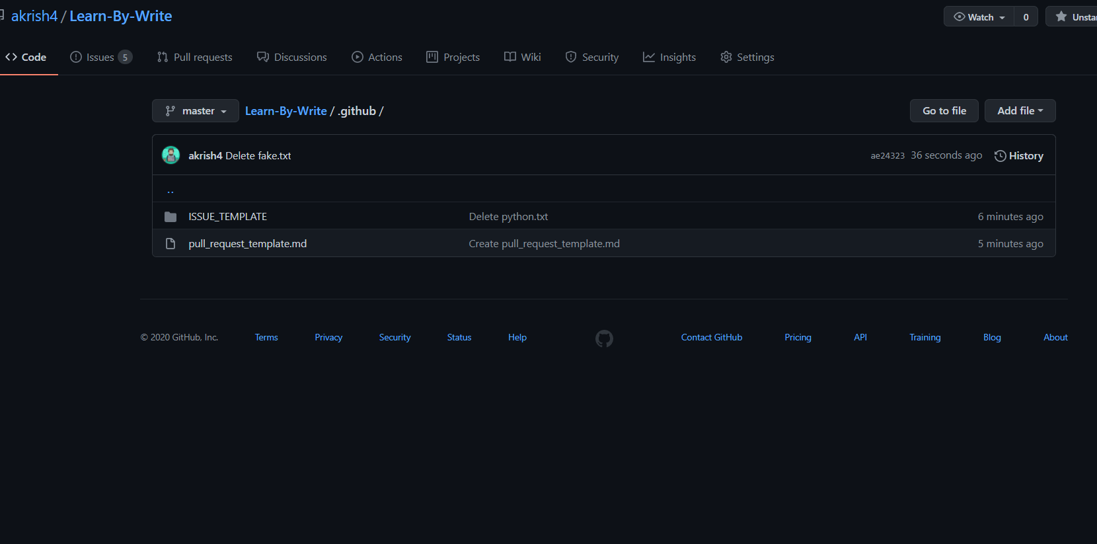Open the master branch dropdown
This screenshot has width=1097, height=544.
click(x=196, y=111)
